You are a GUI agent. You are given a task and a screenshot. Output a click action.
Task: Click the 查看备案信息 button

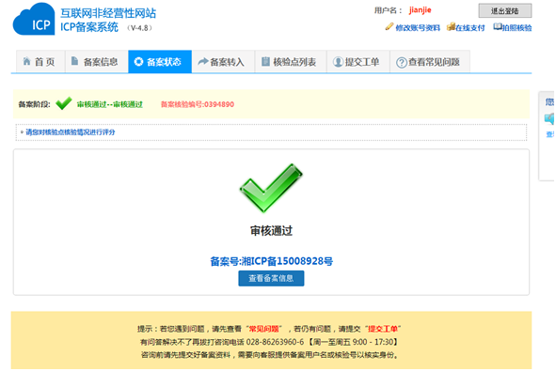click(271, 278)
